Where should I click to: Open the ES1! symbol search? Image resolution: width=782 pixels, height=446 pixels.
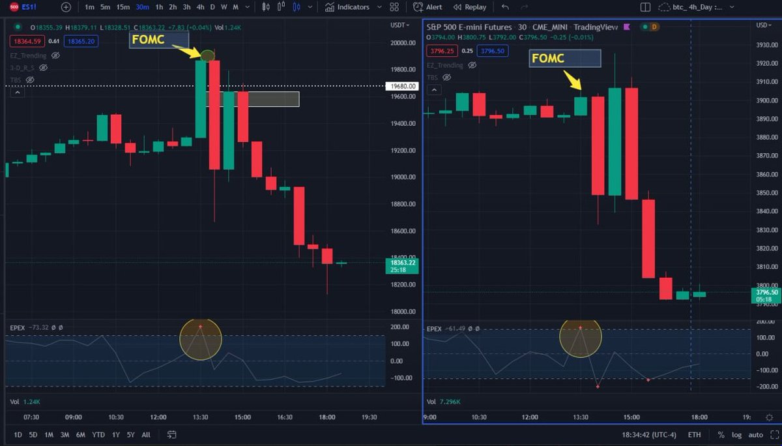[x=22, y=7]
